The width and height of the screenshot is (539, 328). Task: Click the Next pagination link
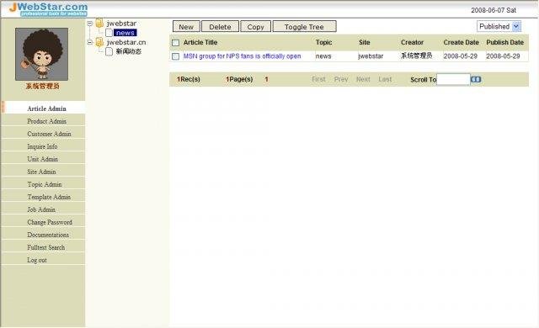pyautogui.click(x=363, y=79)
